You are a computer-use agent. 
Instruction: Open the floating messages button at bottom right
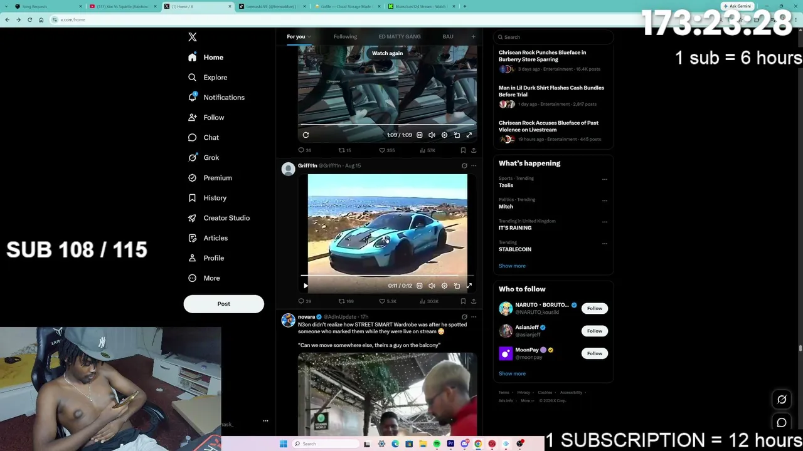782,423
